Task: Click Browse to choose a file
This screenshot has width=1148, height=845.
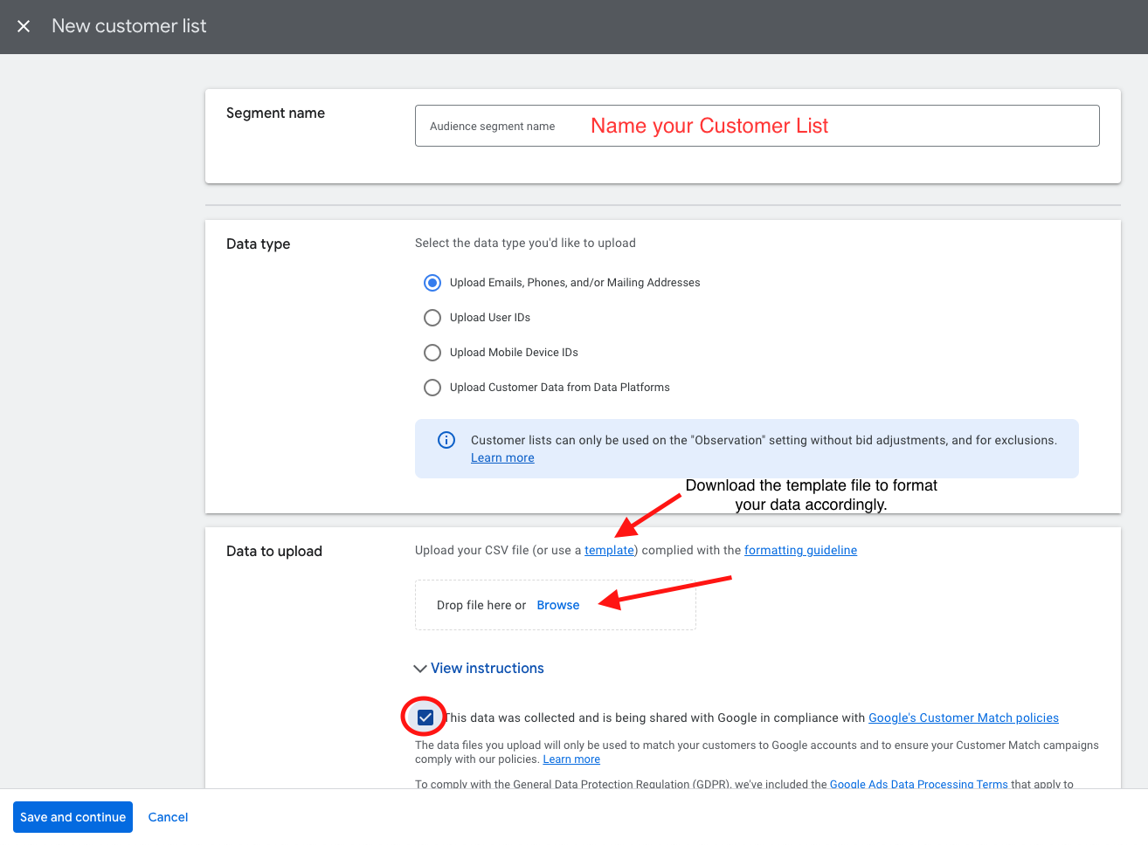Action: (x=557, y=606)
